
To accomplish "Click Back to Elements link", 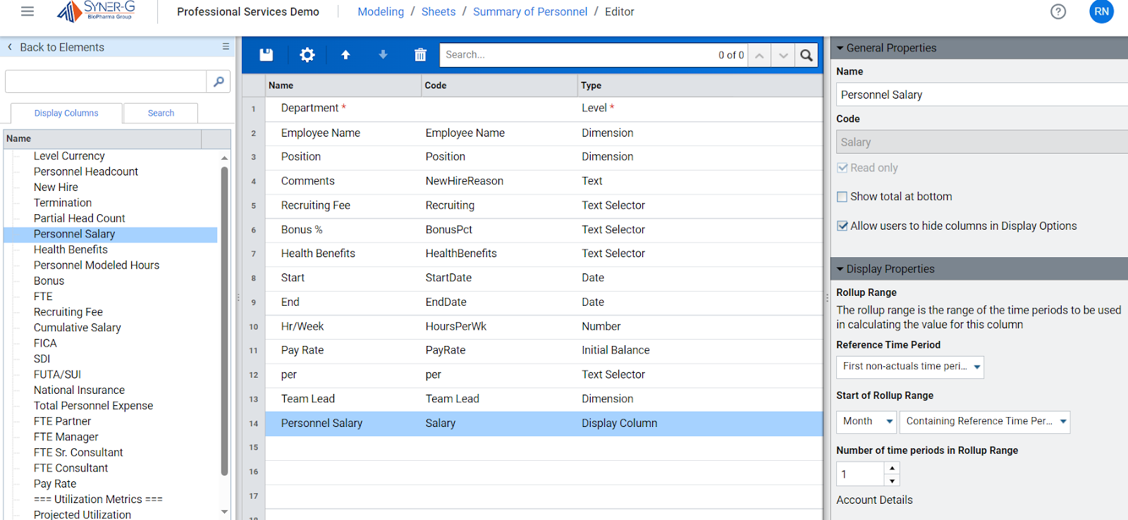I will 61,47.
